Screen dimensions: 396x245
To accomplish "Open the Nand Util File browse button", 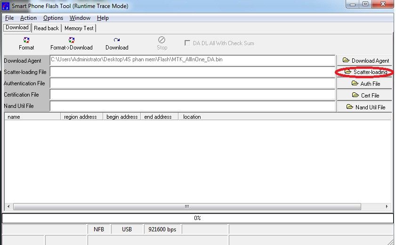I will pos(365,107).
